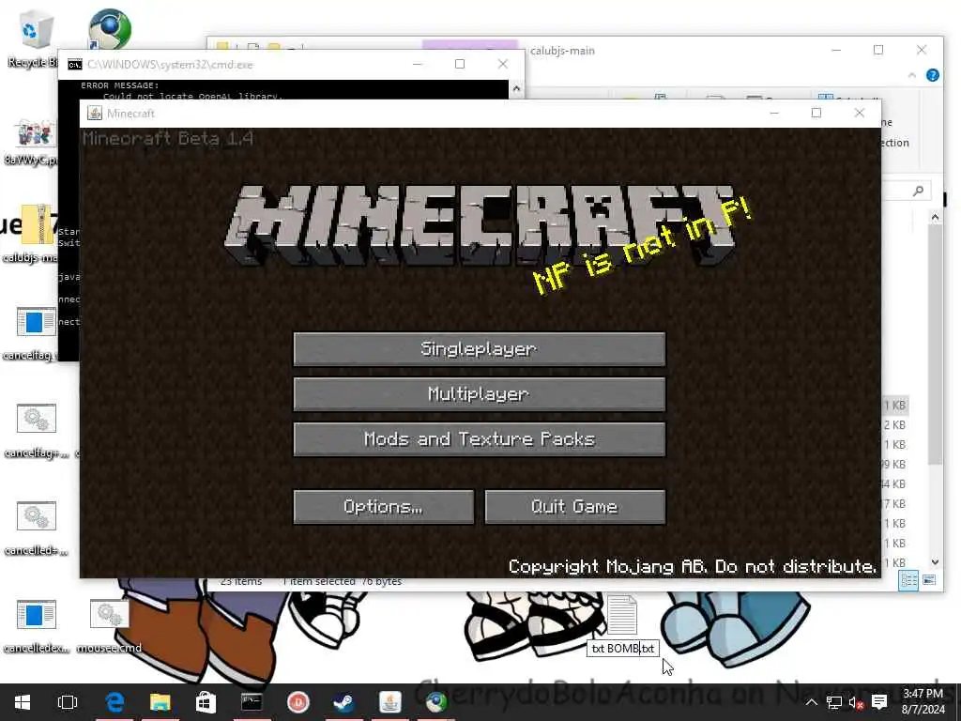The height and width of the screenshot is (721, 961).
Task: Minimize the calubjs-main Explorer window
Action: (836, 51)
